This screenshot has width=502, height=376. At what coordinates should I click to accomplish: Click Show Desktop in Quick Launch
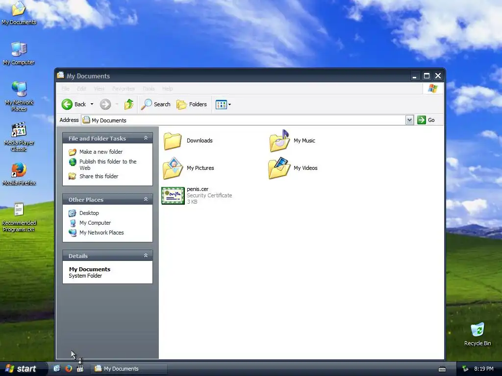(x=57, y=369)
